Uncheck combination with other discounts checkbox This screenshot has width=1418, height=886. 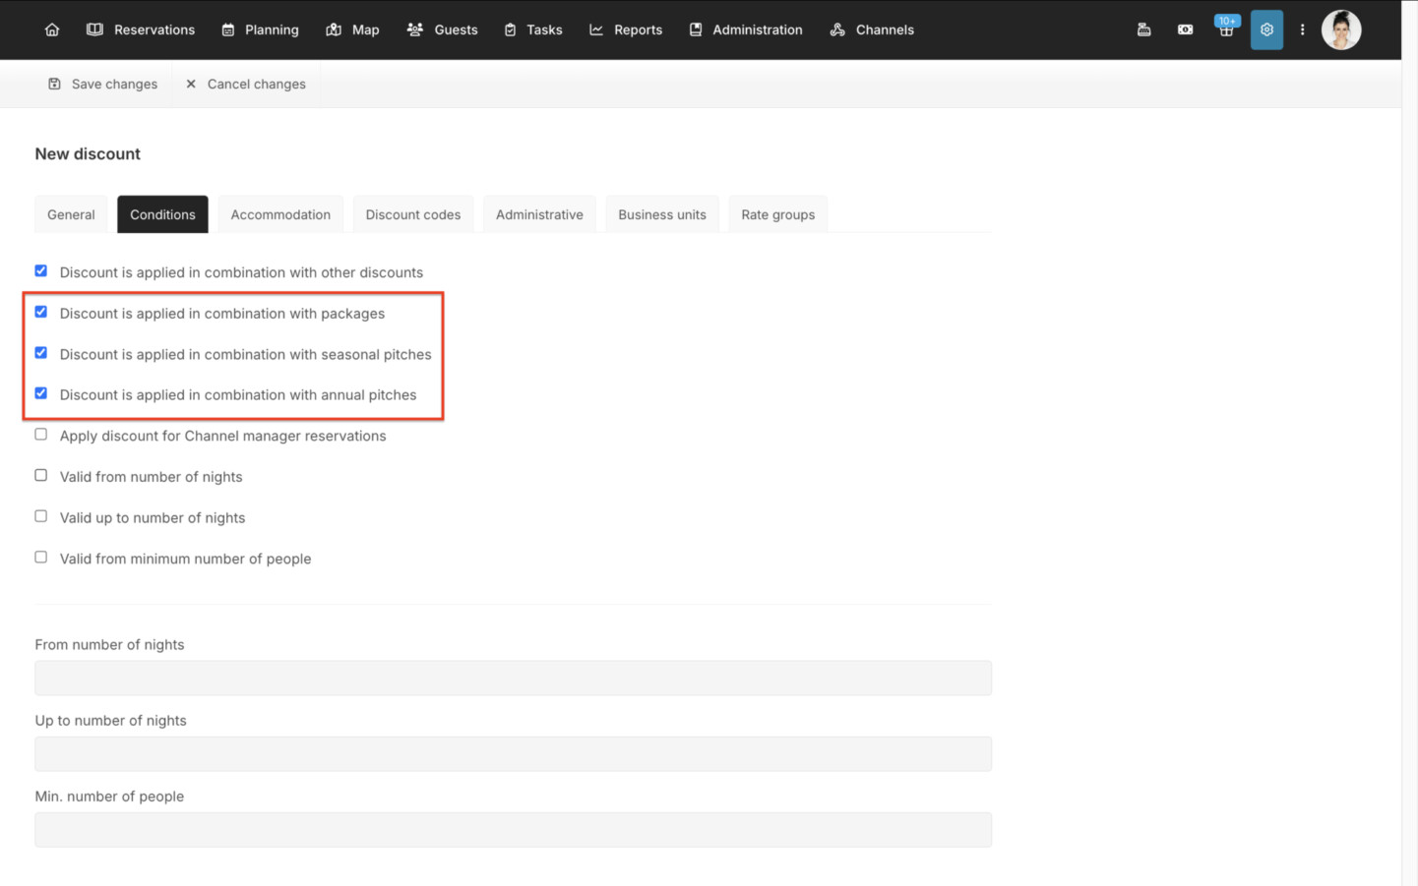(x=40, y=270)
